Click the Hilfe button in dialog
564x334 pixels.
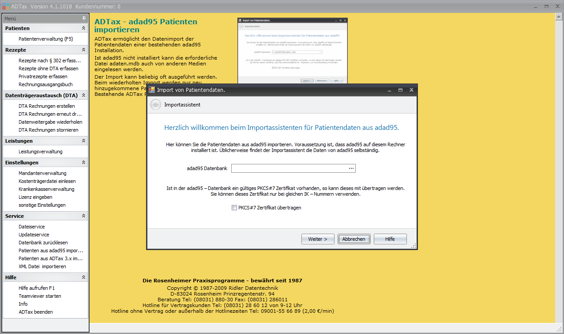click(390, 239)
